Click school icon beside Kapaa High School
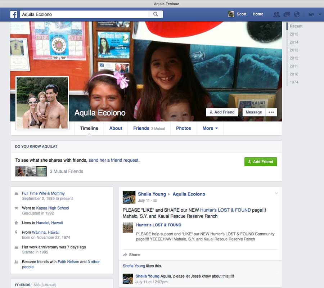This screenshot has width=324, height=288. [x=16, y=208]
